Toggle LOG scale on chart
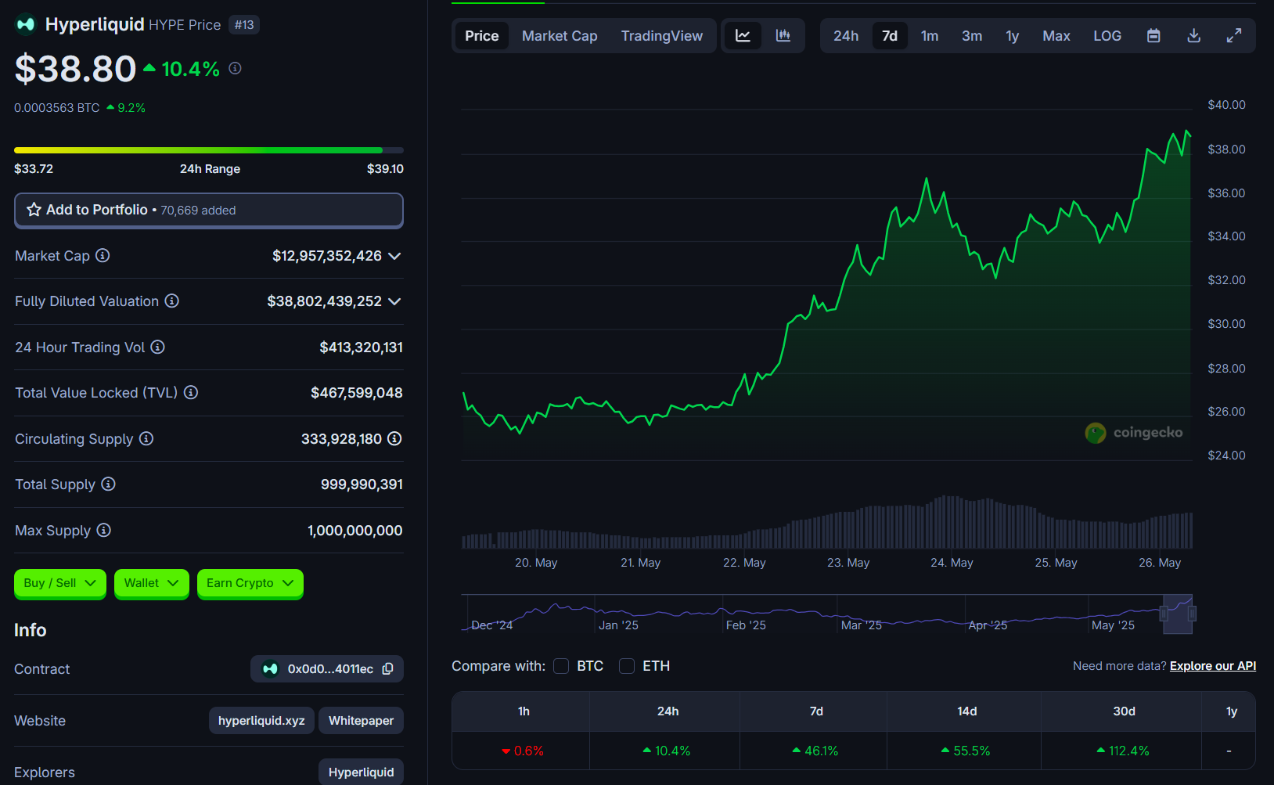This screenshot has width=1274, height=785. [1107, 36]
